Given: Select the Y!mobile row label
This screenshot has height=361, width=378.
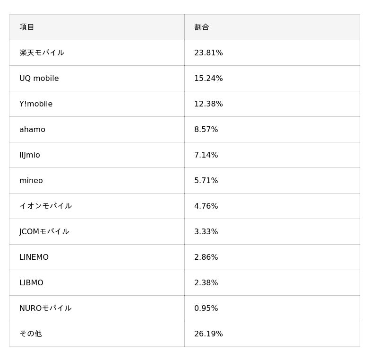Looking at the screenshot, I should tap(36, 104).
